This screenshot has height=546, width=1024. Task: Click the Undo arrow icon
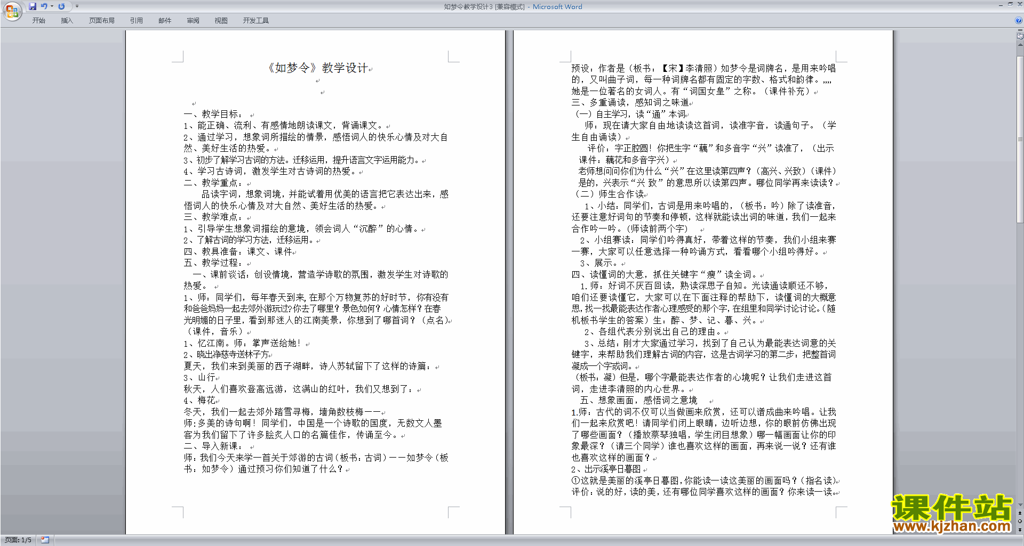44,6
